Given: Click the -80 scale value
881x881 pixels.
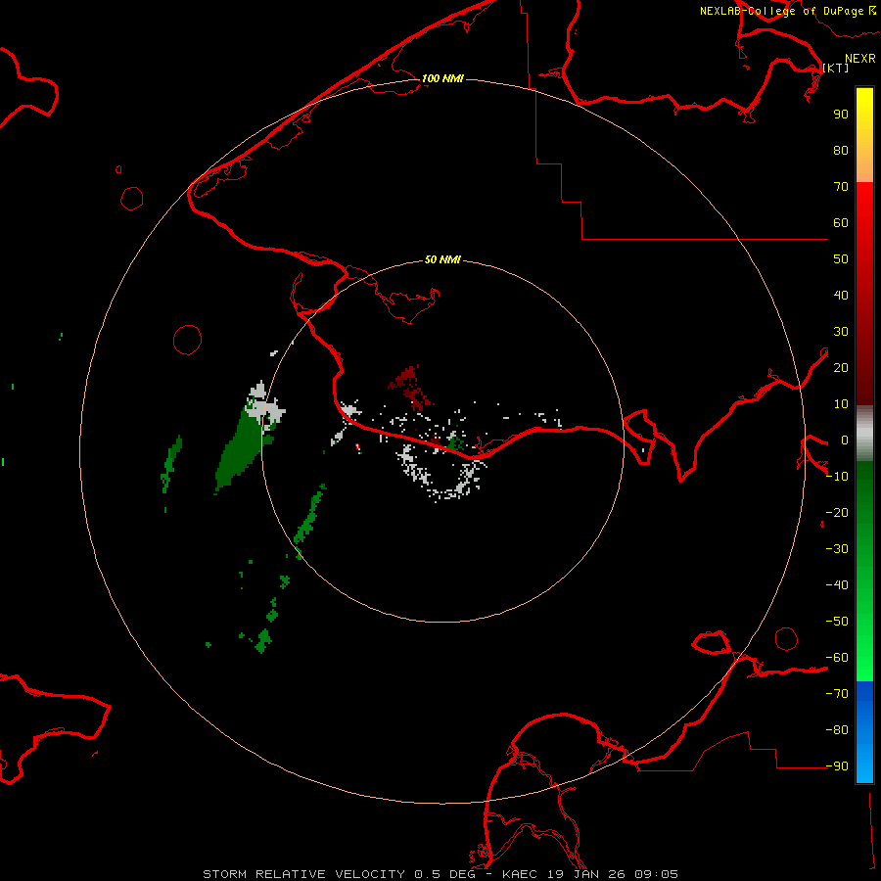Looking at the screenshot, I should [837, 730].
